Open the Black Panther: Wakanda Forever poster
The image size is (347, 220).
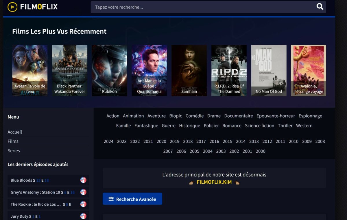(x=70, y=70)
